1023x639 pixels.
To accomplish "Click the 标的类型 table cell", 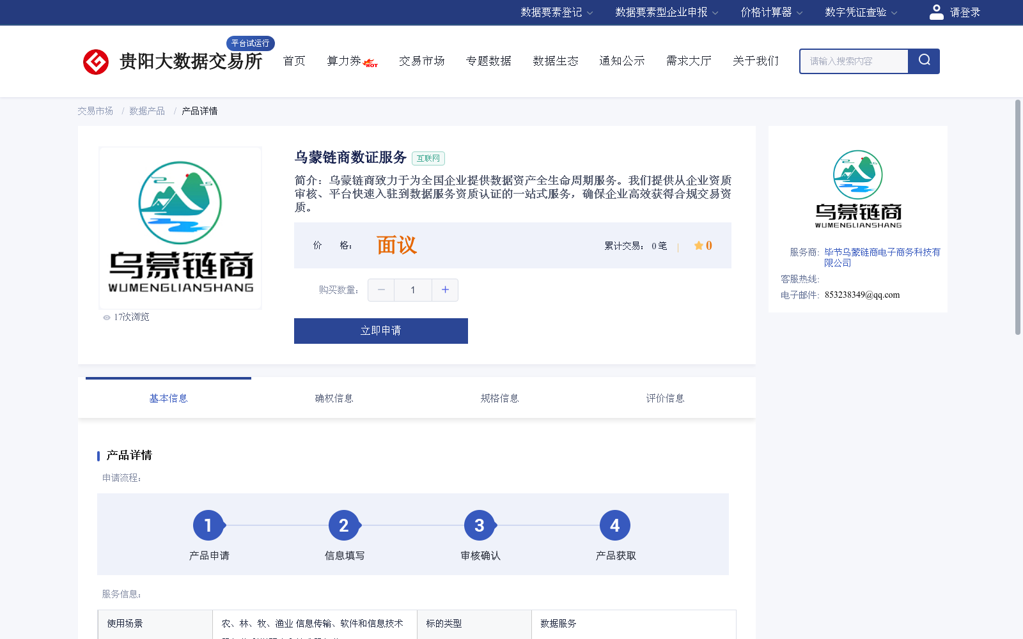I will [x=474, y=624].
